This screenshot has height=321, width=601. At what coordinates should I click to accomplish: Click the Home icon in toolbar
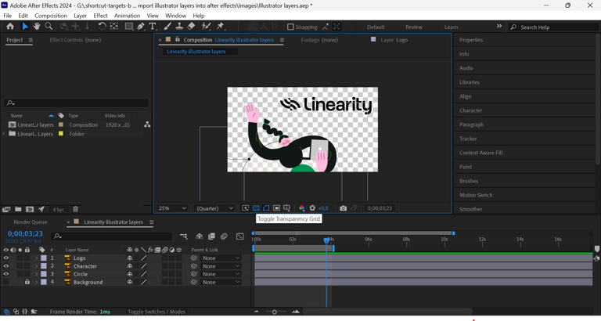coord(10,27)
